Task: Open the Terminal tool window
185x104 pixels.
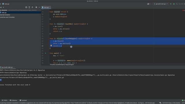Action: coord(23,100)
